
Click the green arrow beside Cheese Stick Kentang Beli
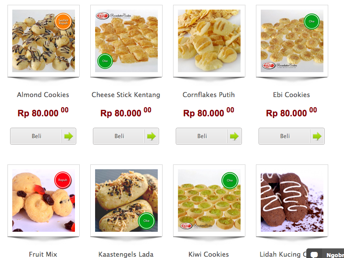pos(151,136)
